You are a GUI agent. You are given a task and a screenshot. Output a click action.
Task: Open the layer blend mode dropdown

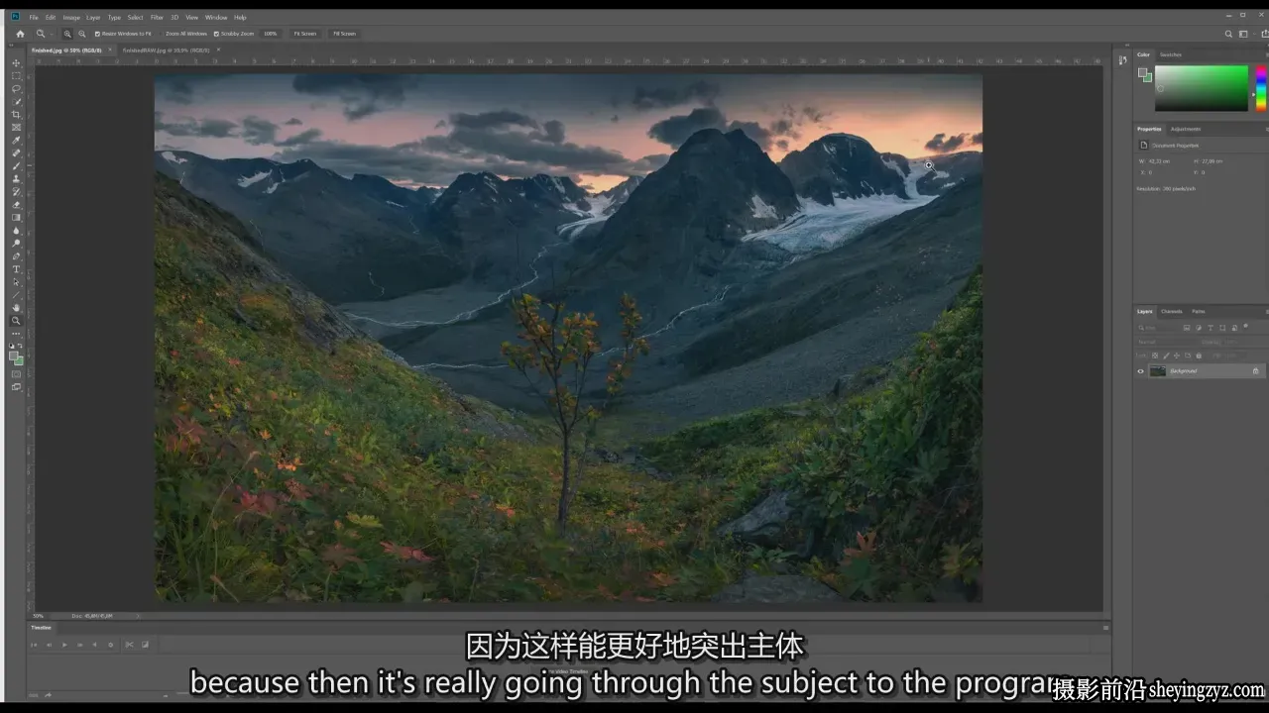[x=1166, y=342]
